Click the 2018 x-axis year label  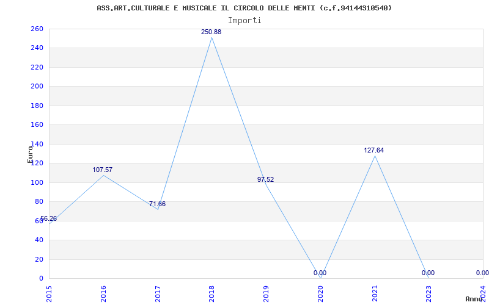click(x=211, y=294)
